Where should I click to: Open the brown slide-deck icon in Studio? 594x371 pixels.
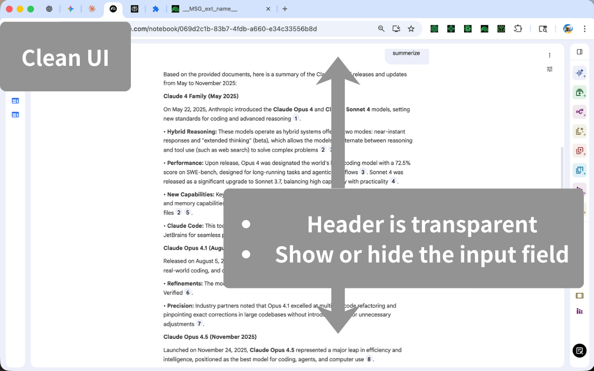[x=580, y=295]
